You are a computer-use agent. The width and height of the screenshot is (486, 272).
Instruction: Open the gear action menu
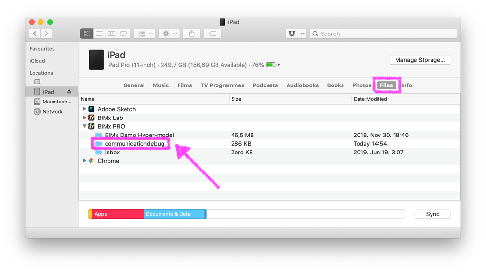pyautogui.click(x=169, y=34)
